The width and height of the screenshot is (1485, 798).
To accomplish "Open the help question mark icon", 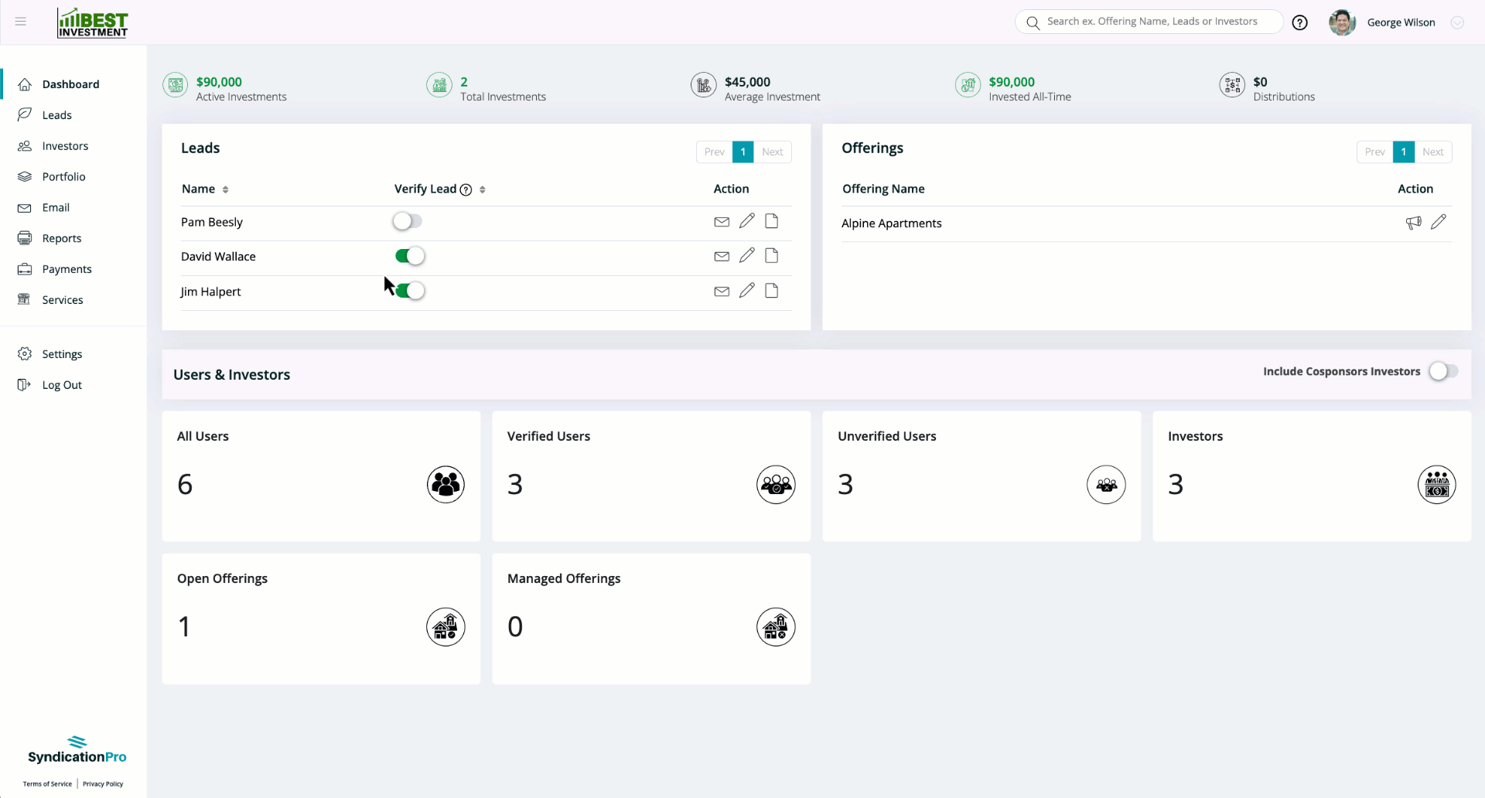I will pyautogui.click(x=1300, y=22).
